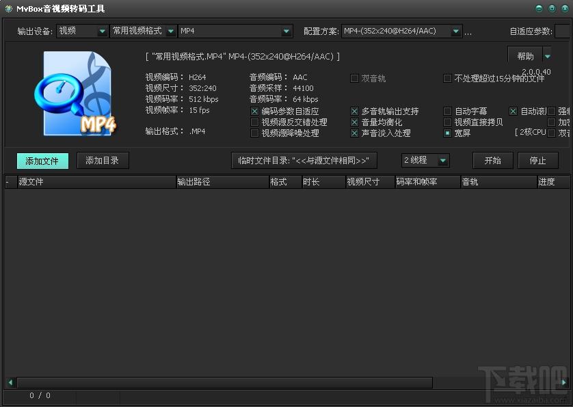Click the 格式 column header

[x=285, y=182]
